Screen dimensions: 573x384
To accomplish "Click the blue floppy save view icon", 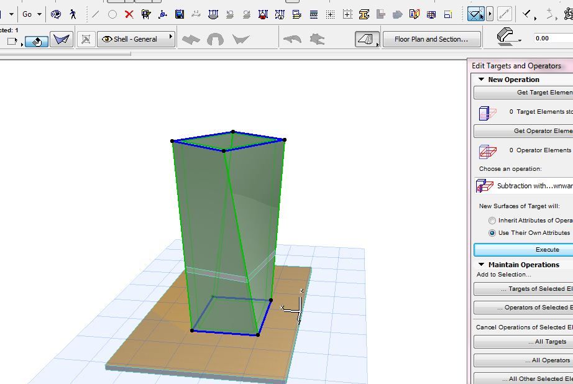I will 180,14.
